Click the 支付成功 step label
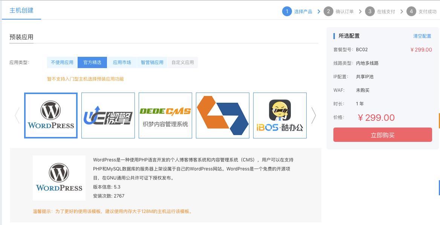The image size is (440, 225). pyautogui.click(x=427, y=12)
